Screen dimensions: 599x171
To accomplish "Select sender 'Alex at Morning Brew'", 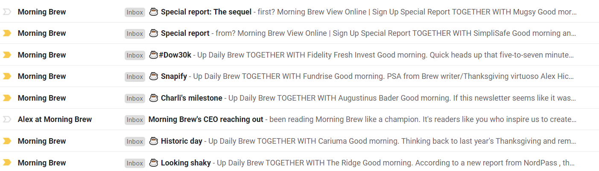I will (55, 119).
